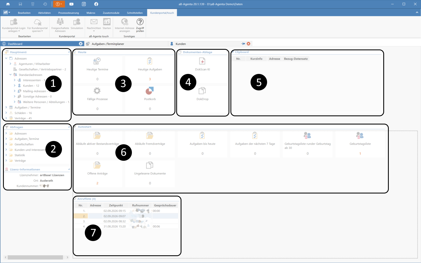Open the Schnittstellen ribbon tab
Viewport: 421px width, 263px height.
(135, 13)
